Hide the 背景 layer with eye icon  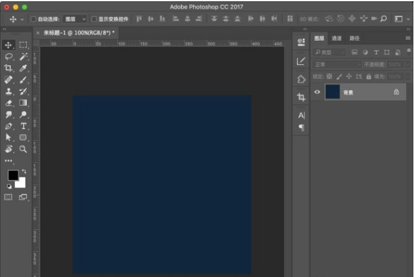click(317, 92)
